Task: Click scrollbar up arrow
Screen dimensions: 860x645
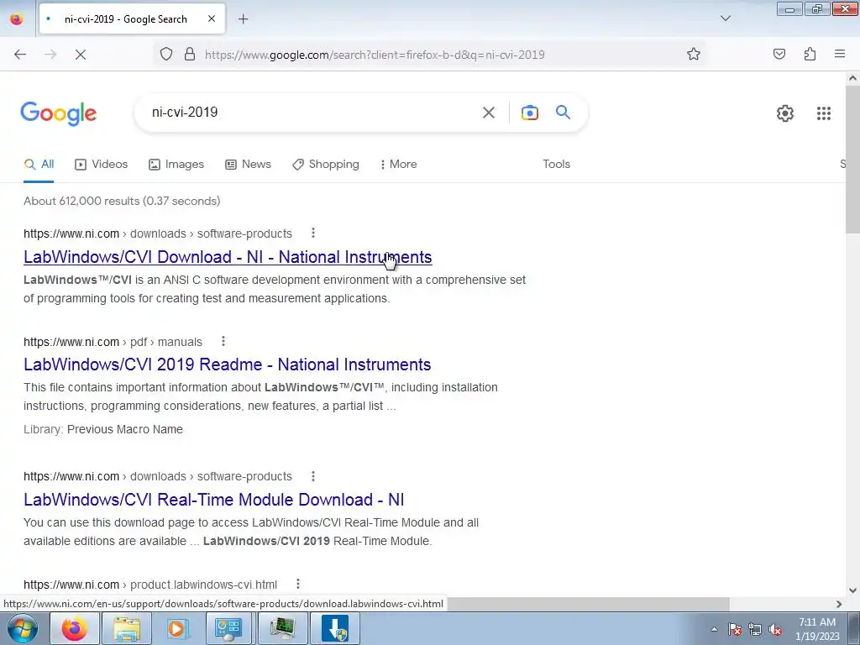Action: coord(852,78)
